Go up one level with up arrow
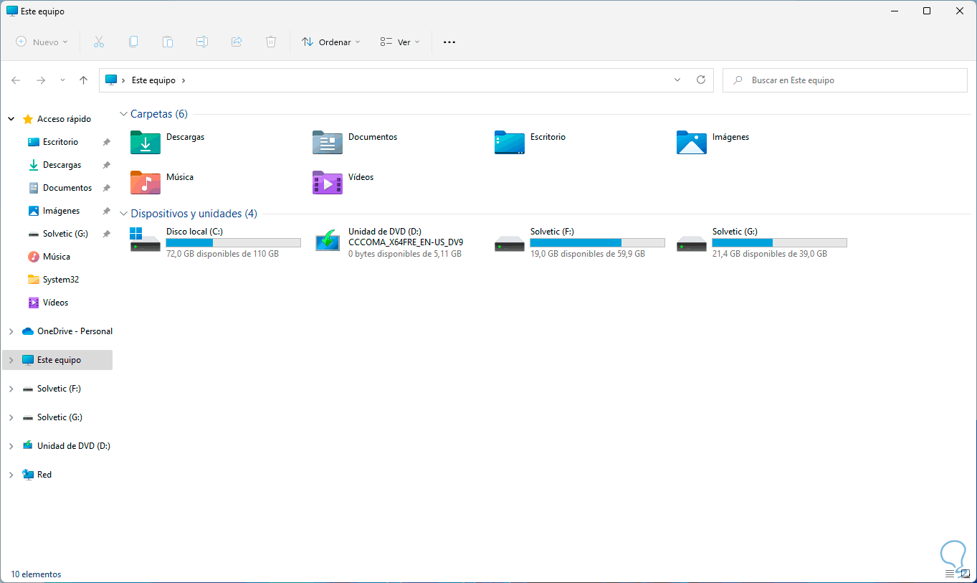This screenshot has height=583, width=977. pos(83,80)
